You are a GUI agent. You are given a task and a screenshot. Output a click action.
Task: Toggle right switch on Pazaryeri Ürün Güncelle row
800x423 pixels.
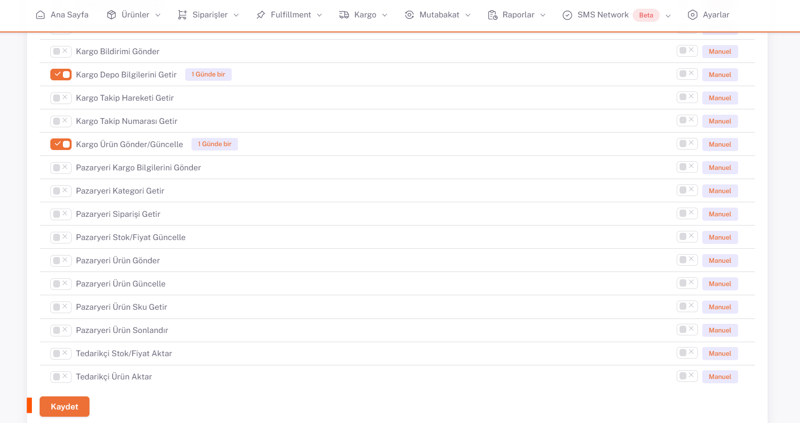pyautogui.click(x=687, y=283)
